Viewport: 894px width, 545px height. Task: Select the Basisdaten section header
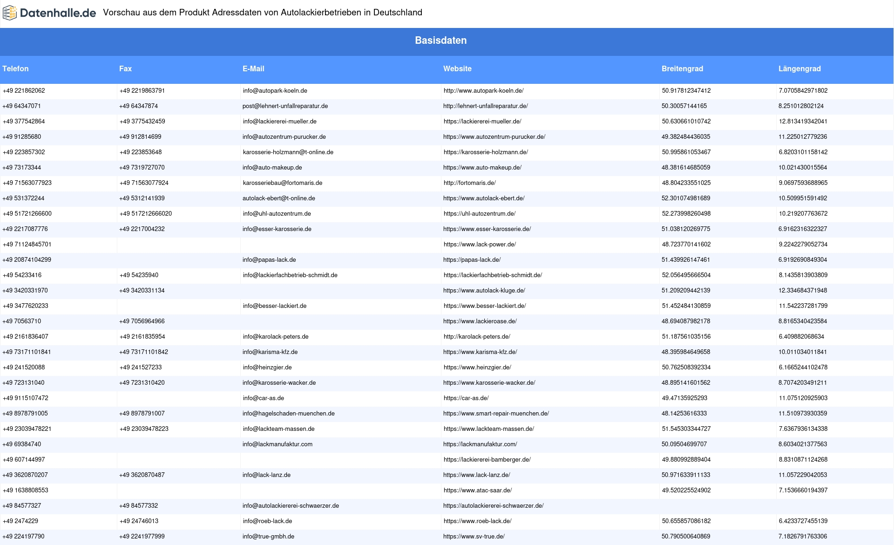click(440, 41)
